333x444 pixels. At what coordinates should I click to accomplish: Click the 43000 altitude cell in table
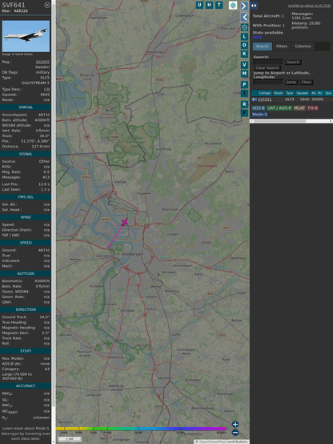pyautogui.click(x=317, y=99)
